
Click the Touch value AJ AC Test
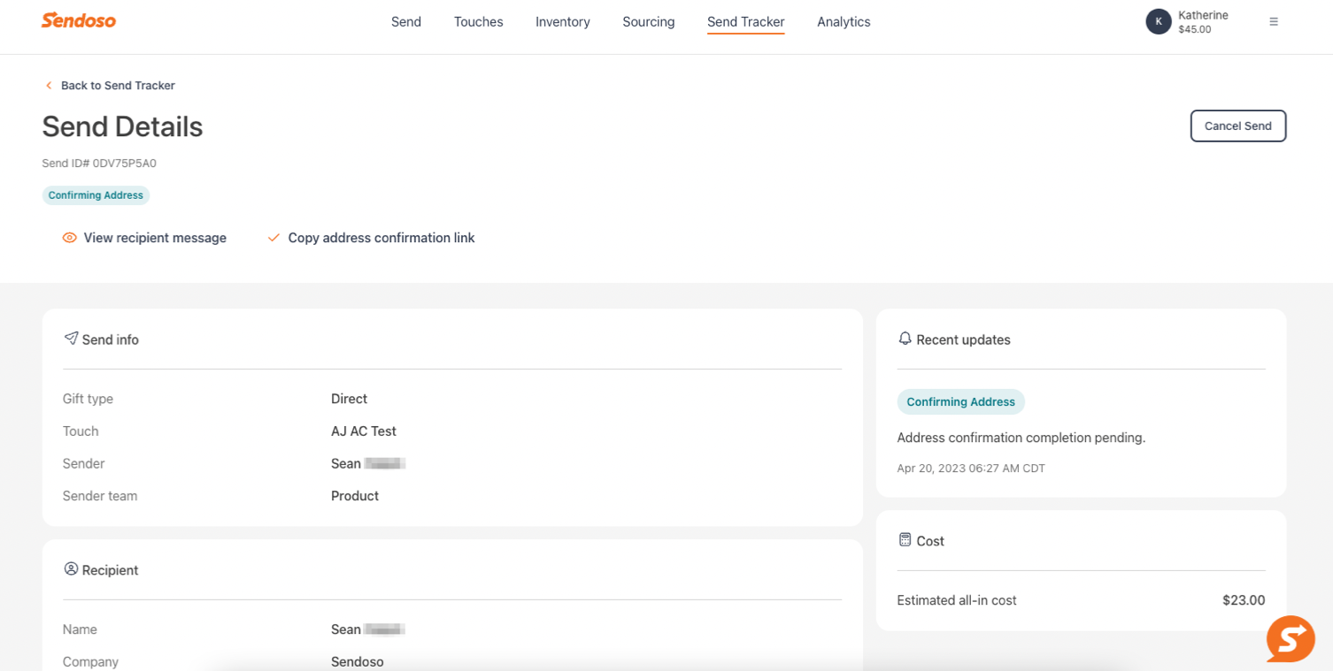pyautogui.click(x=364, y=431)
